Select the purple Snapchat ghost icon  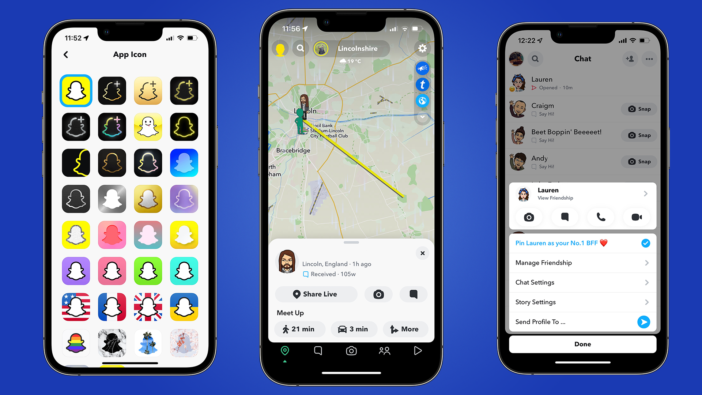tap(77, 270)
